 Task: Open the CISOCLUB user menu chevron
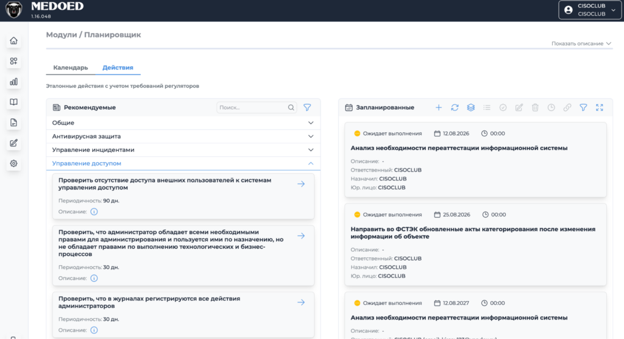coord(613,10)
